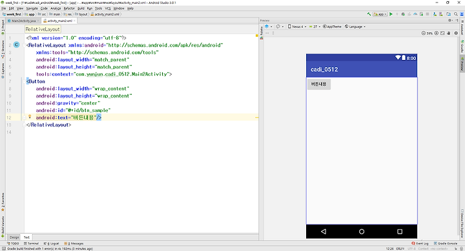Click the Debug app icon
This screenshot has height=251, width=465.
coord(403,14)
